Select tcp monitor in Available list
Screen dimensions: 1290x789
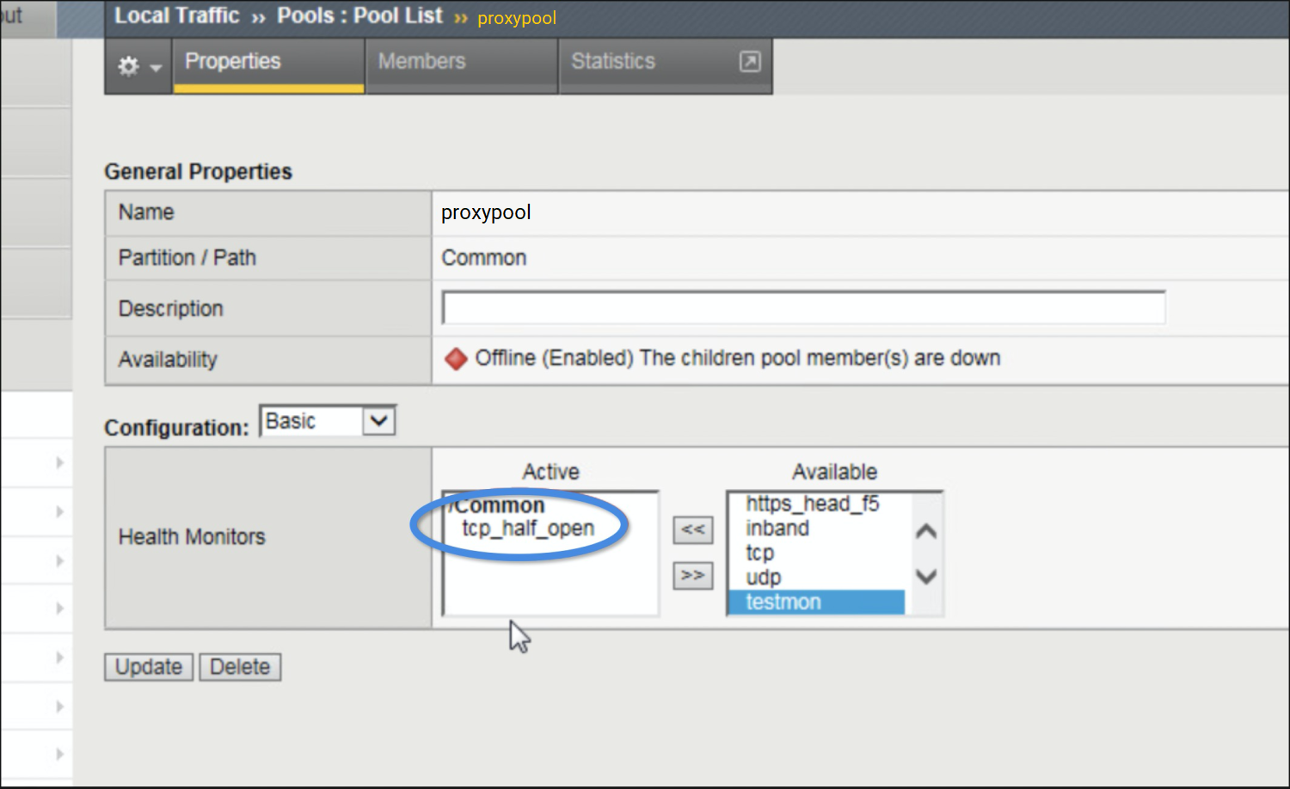(x=760, y=553)
